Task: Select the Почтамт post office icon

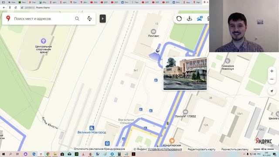Action: pos(153,31)
